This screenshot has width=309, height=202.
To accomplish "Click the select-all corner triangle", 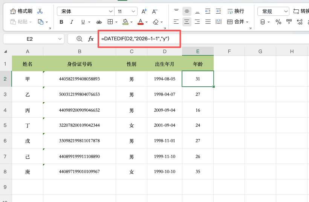I will click(6, 52).
